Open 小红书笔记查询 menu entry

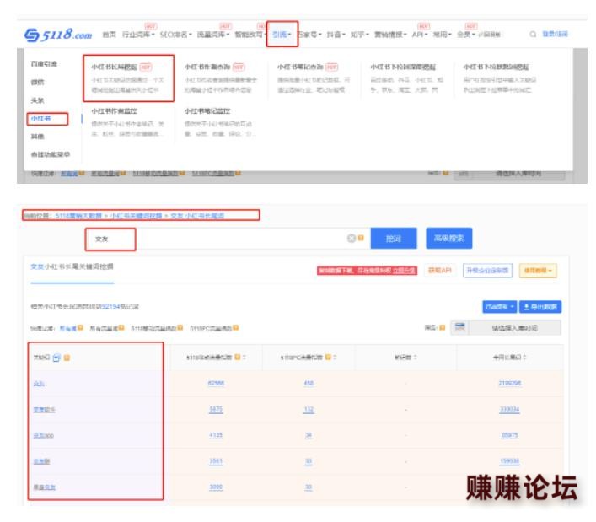[314, 78]
